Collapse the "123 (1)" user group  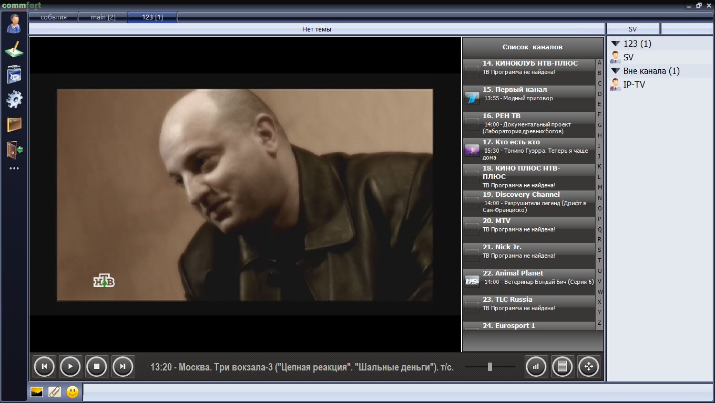(x=615, y=44)
